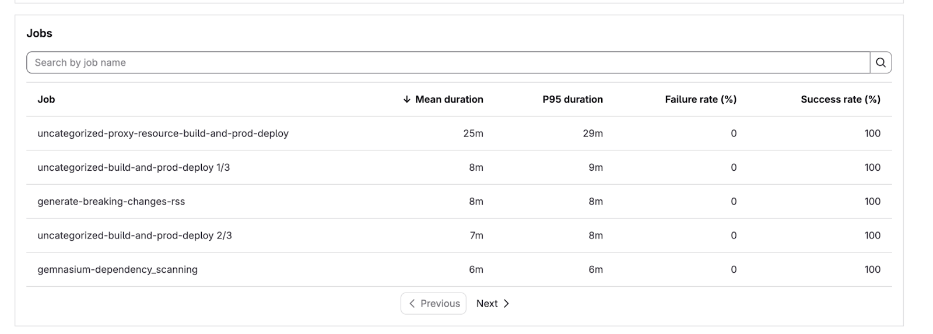933x334 pixels.
Task: Click the 29m P95 duration value
Action: [x=592, y=133]
